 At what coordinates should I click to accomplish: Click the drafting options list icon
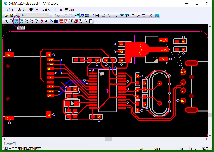[91, 21]
